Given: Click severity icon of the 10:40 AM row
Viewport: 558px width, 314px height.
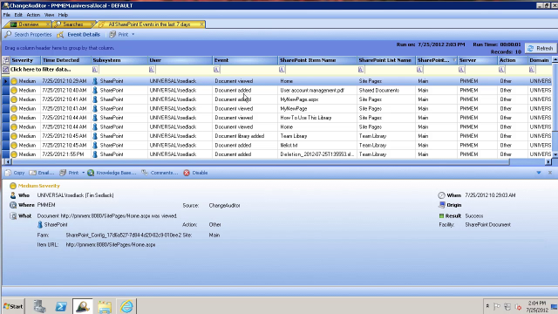Looking at the screenshot, I should point(14,91).
